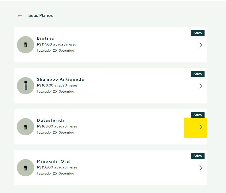This screenshot has height=193, width=226.
Task: Go back using the red arrow icon
Action: pos(20,16)
